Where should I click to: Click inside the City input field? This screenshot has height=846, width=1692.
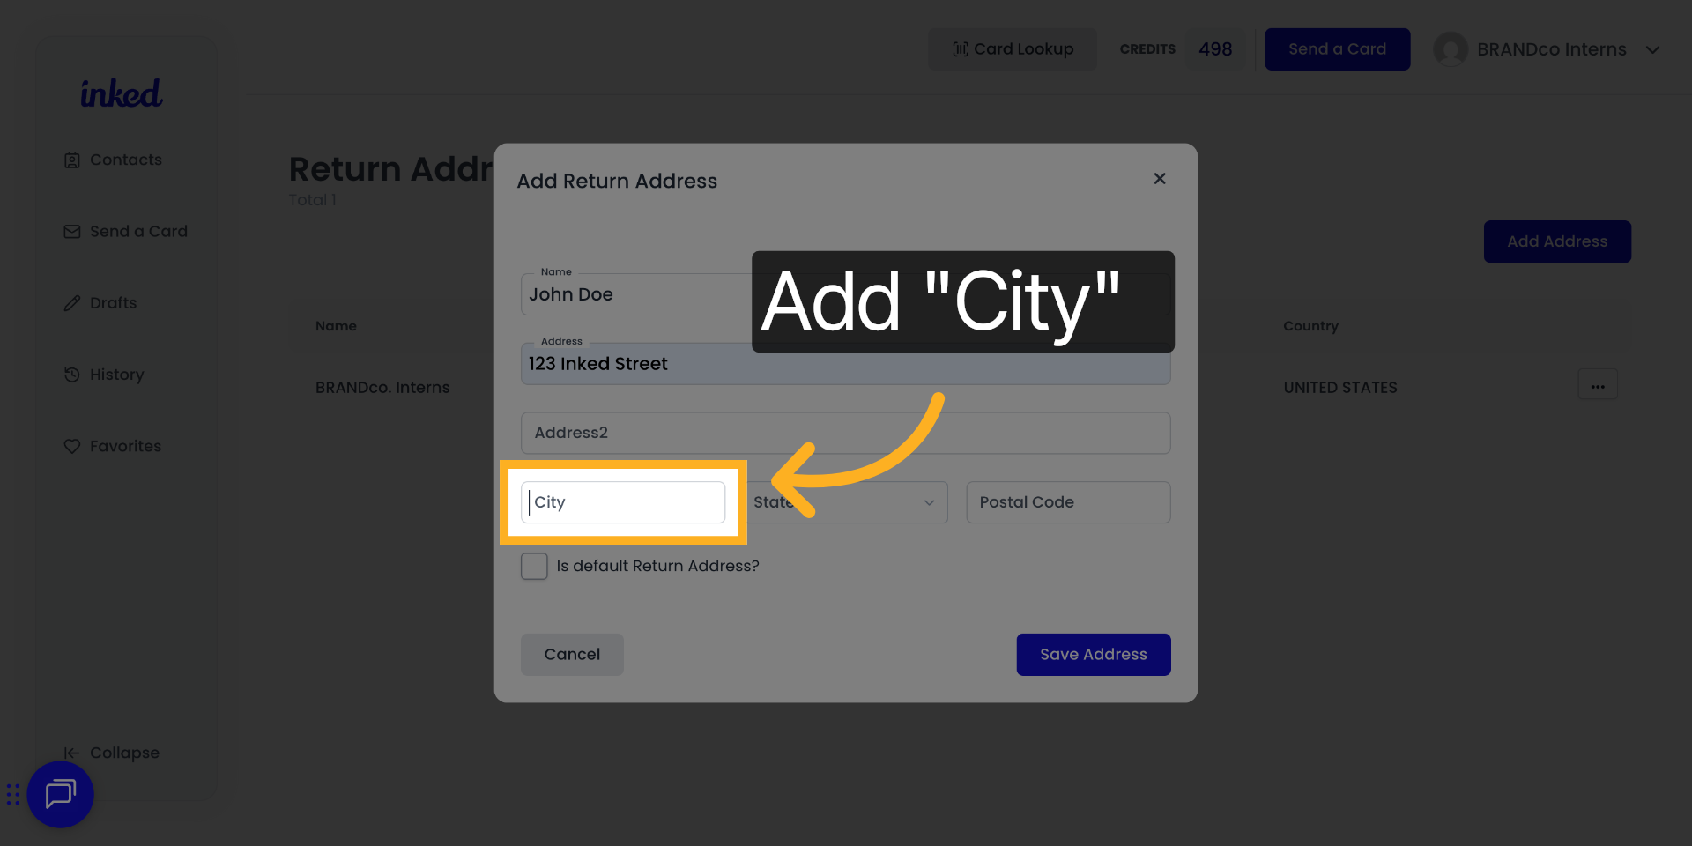click(623, 502)
